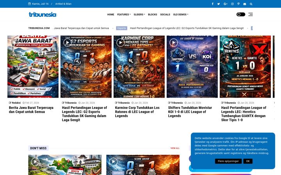Expand the OLD DEMOS dropdown menu
This screenshot has width=281, height=175.
point(181,14)
